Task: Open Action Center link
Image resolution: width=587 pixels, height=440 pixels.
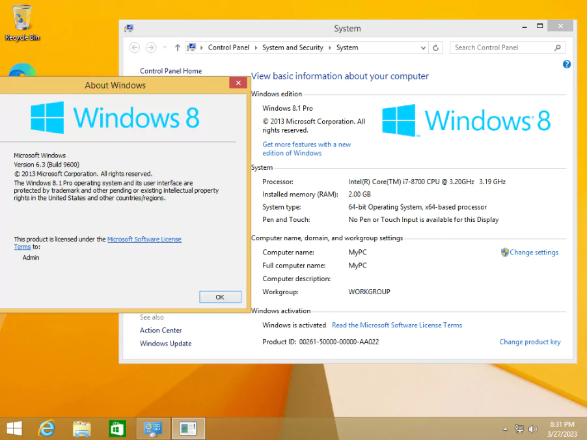Action: (161, 330)
